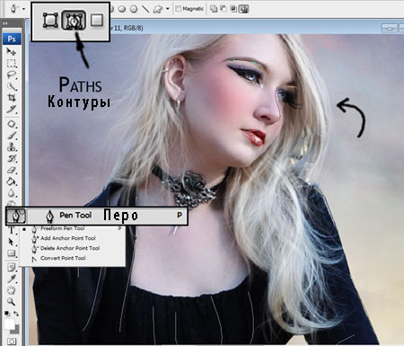Choose Delete Anchor Point Tool from flyout
This screenshot has height=346, width=404.
click(70, 248)
